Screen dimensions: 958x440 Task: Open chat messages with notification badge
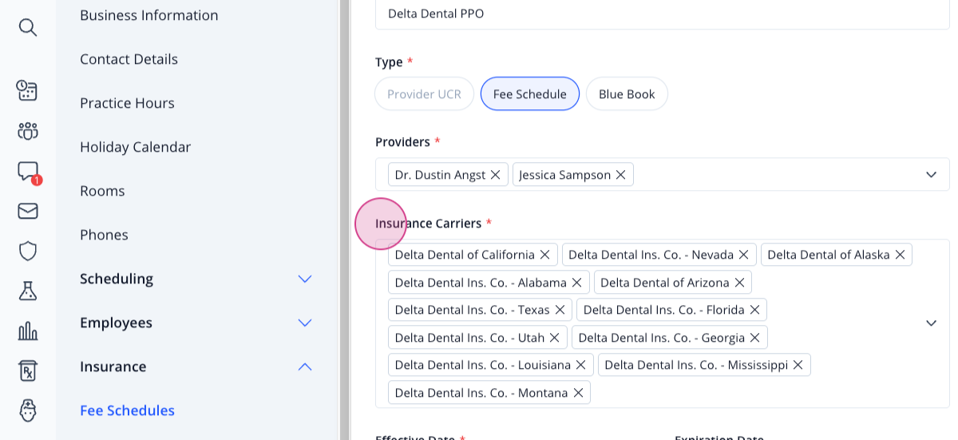coord(28,172)
